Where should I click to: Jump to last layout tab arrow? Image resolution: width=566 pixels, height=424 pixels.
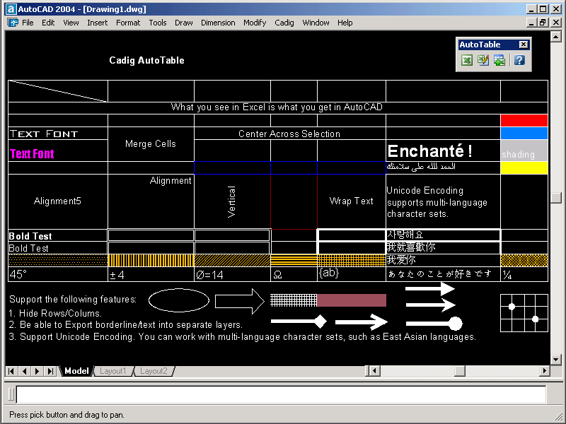point(50,371)
